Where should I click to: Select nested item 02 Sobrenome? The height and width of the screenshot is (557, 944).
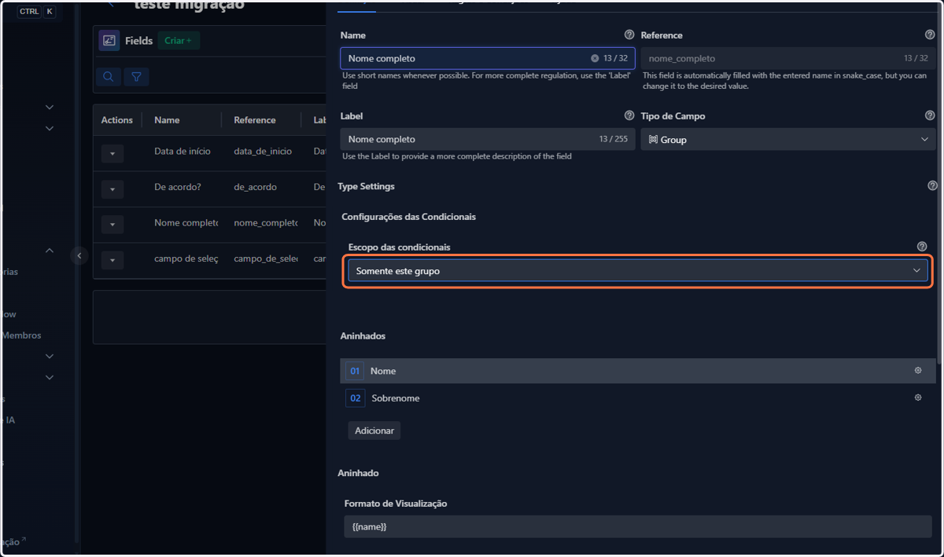click(638, 398)
